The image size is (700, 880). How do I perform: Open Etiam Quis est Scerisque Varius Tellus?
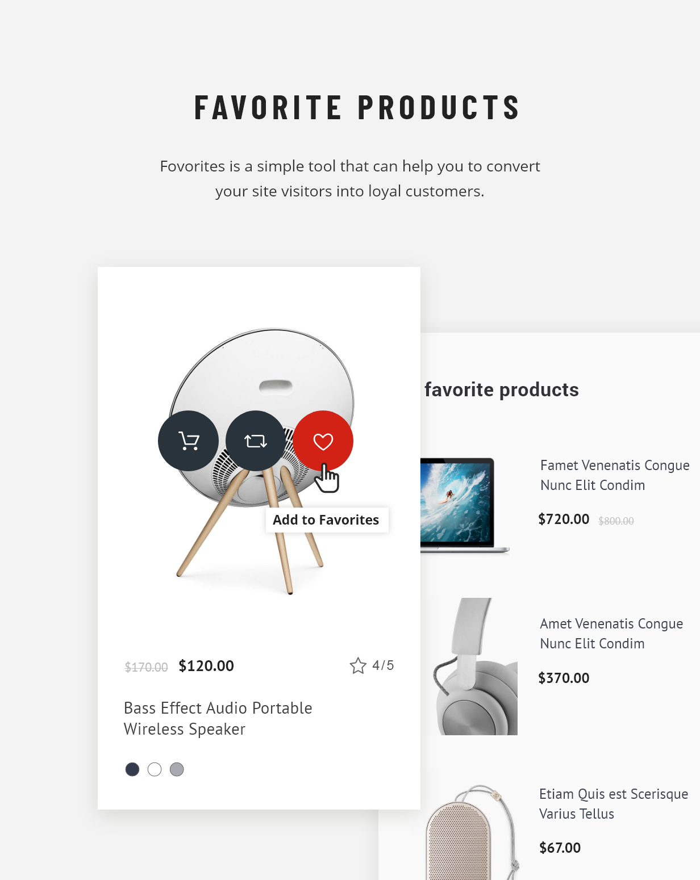(613, 803)
